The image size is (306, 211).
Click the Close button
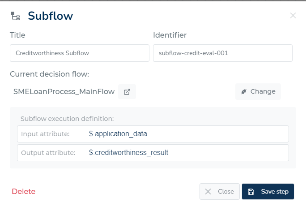(219, 191)
